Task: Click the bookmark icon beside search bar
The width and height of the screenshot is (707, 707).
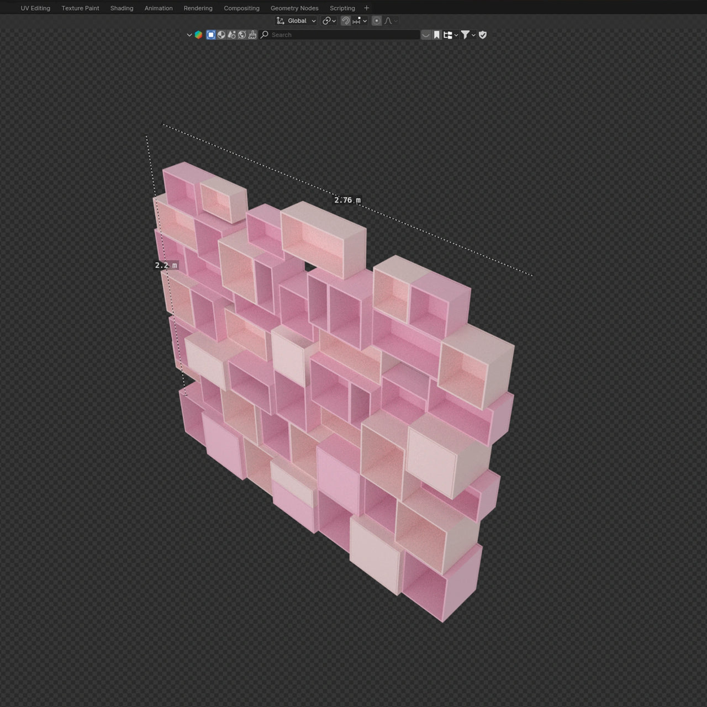Action: (x=436, y=35)
